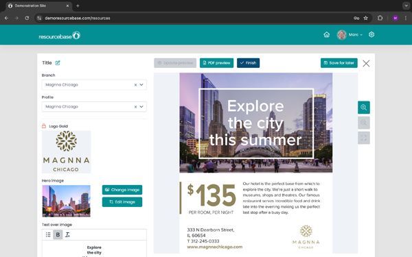Clear the Profile field selection
Viewport: 412px width, 257px height.
(x=135, y=107)
